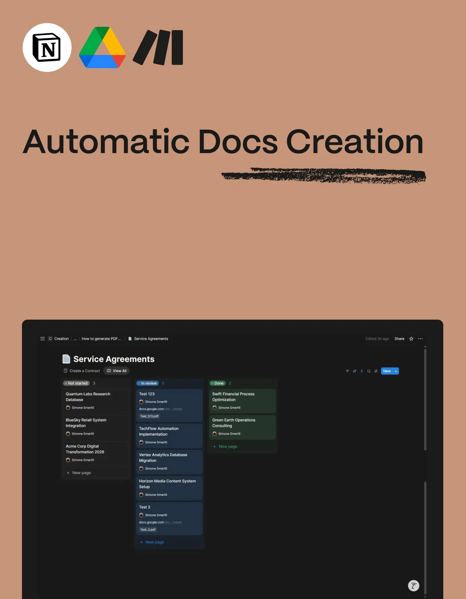Open the Horizon Media Content System Setup card

tap(169, 488)
